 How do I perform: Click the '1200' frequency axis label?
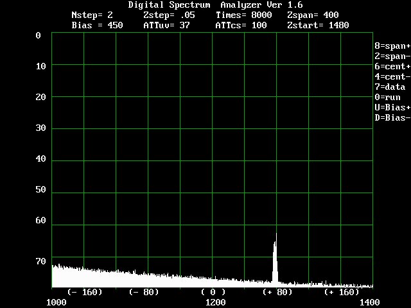point(216,302)
